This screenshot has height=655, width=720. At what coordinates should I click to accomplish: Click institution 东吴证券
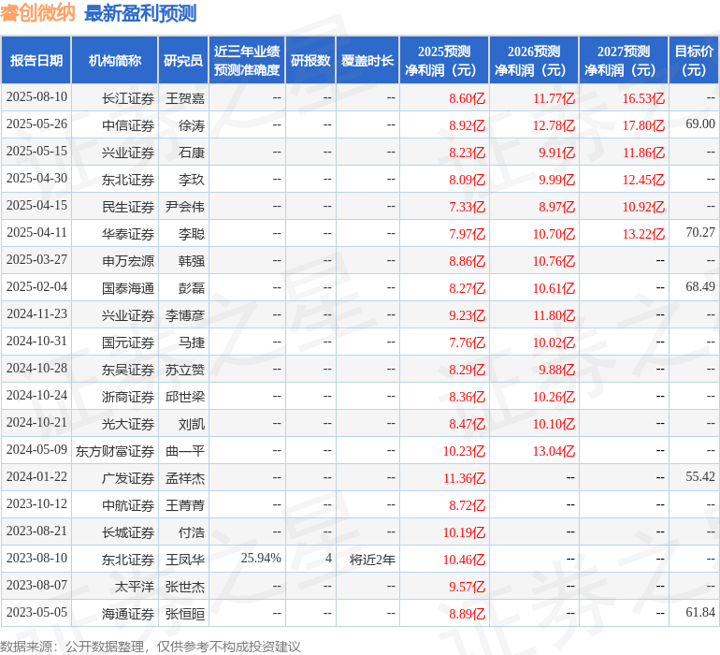pos(128,370)
